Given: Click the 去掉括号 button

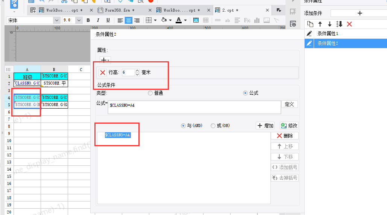Looking at the screenshot, I should pyautogui.click(x=285, y=178).
